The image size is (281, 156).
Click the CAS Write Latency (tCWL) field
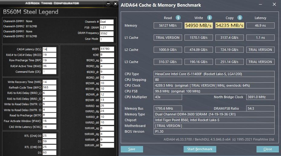point(49,127)
